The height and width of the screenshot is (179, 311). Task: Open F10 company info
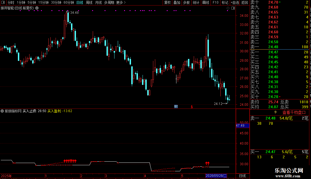point(215,2)
